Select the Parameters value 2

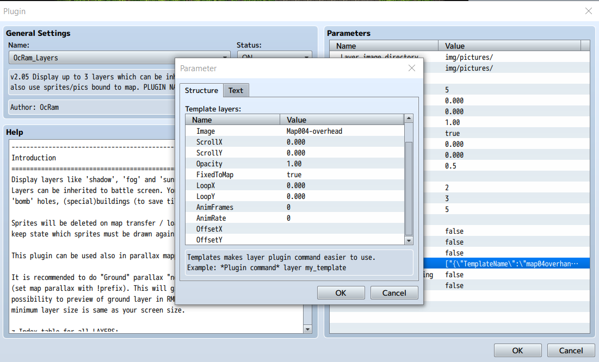pos(447,188)
